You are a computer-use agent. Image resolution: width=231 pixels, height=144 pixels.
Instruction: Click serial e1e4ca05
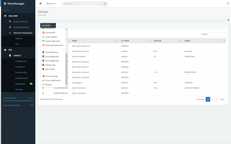tap(188, 51)
